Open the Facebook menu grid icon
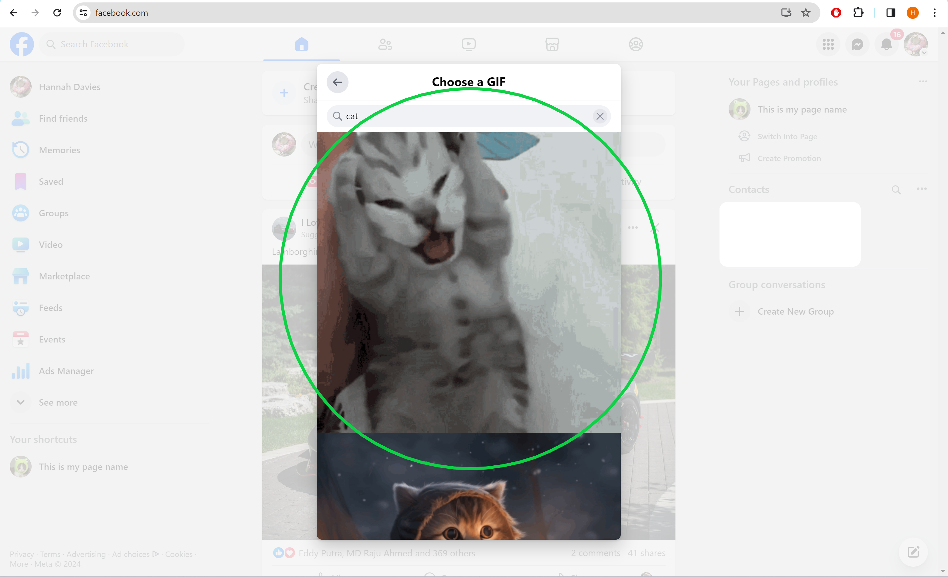The width and height of the screenshot is (948, 577). 828,44
